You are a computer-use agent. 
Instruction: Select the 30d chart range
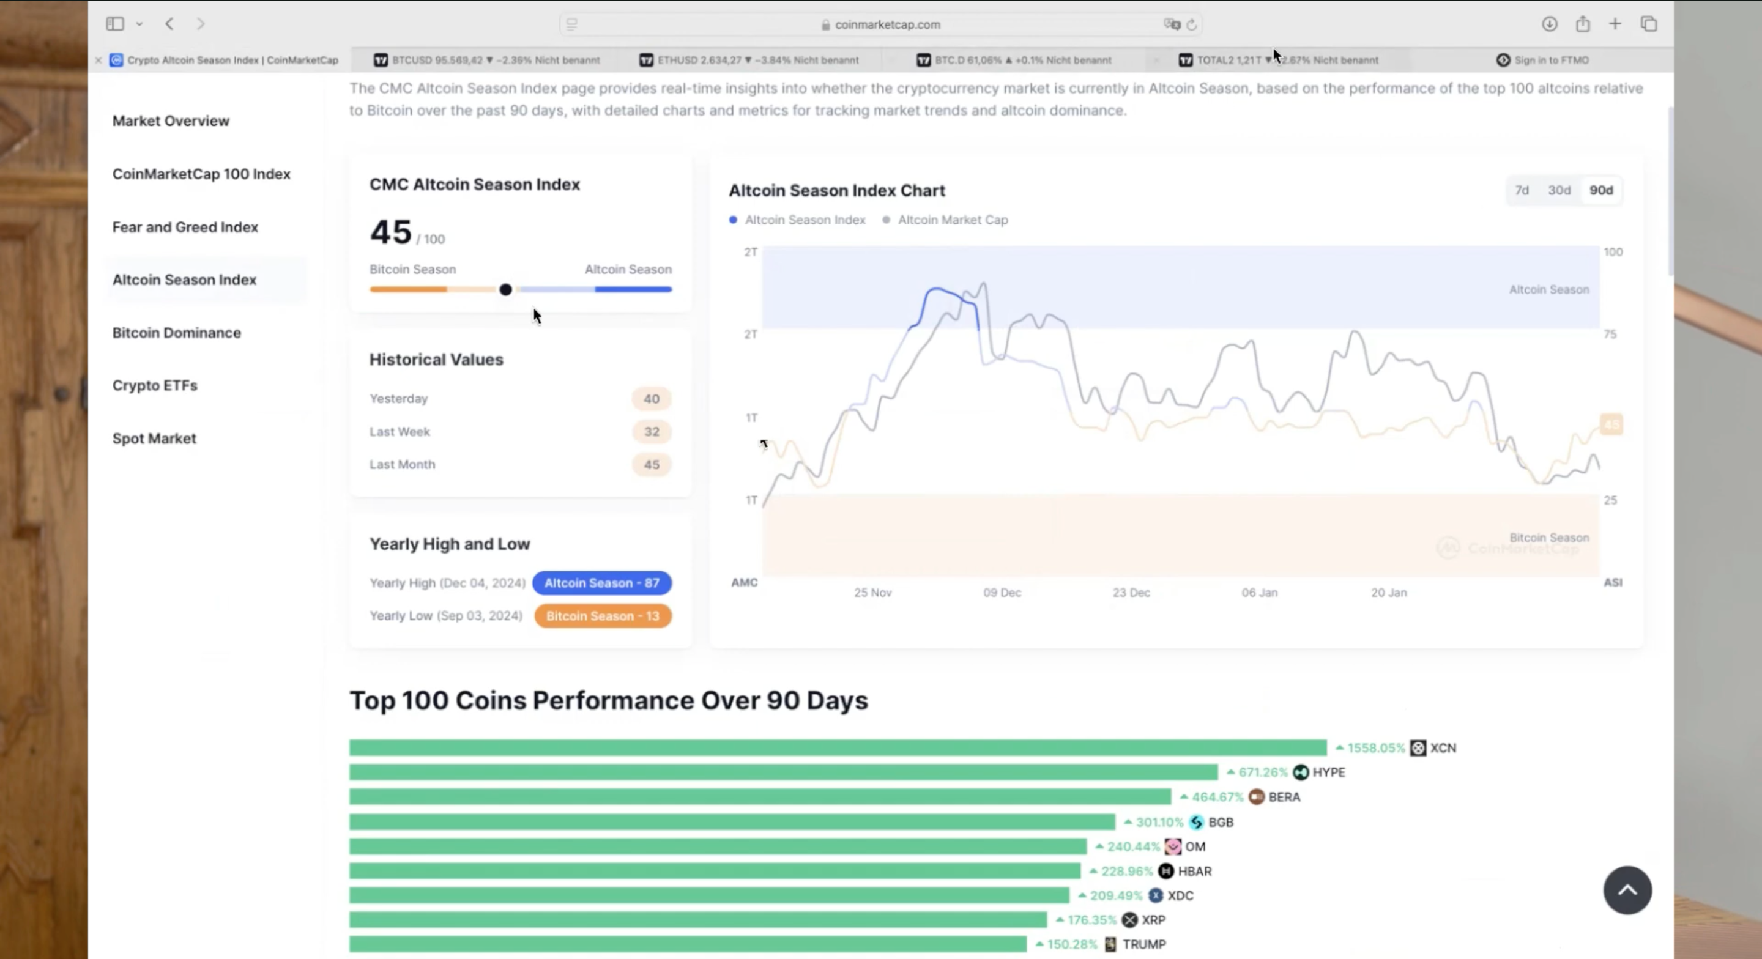(x=1559, y=190)
